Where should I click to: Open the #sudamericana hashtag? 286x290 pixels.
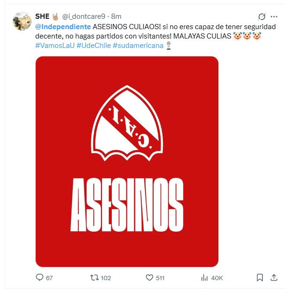point(138,46)
